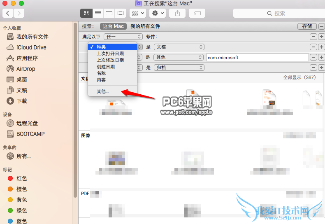Switch to icon view
The height and width of the screenshot is (224, 325).
tap(86, 13)
